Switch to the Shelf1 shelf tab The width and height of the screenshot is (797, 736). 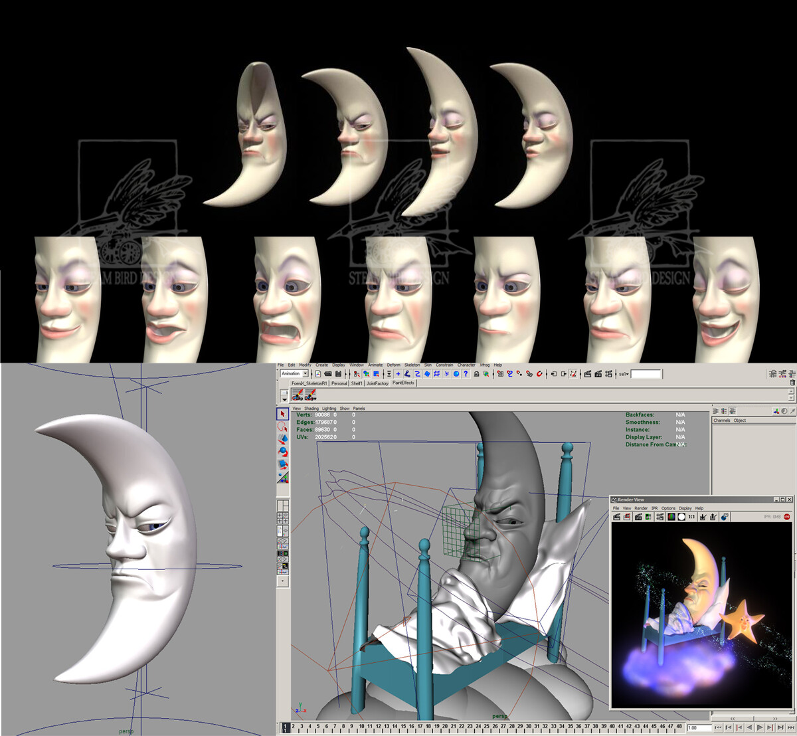(357, 383)
